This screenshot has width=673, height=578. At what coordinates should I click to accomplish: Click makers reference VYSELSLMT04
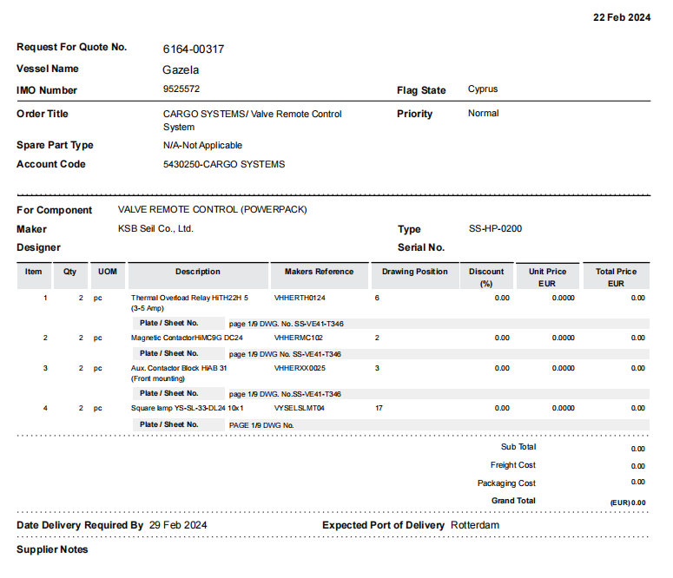pos(299,408)
